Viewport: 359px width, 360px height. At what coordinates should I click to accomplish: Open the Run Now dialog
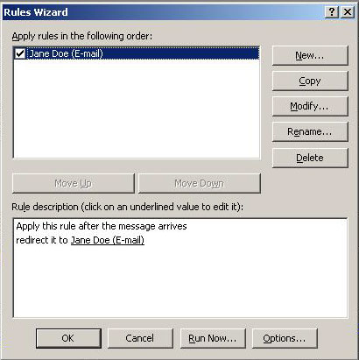(x=213, y=338)
